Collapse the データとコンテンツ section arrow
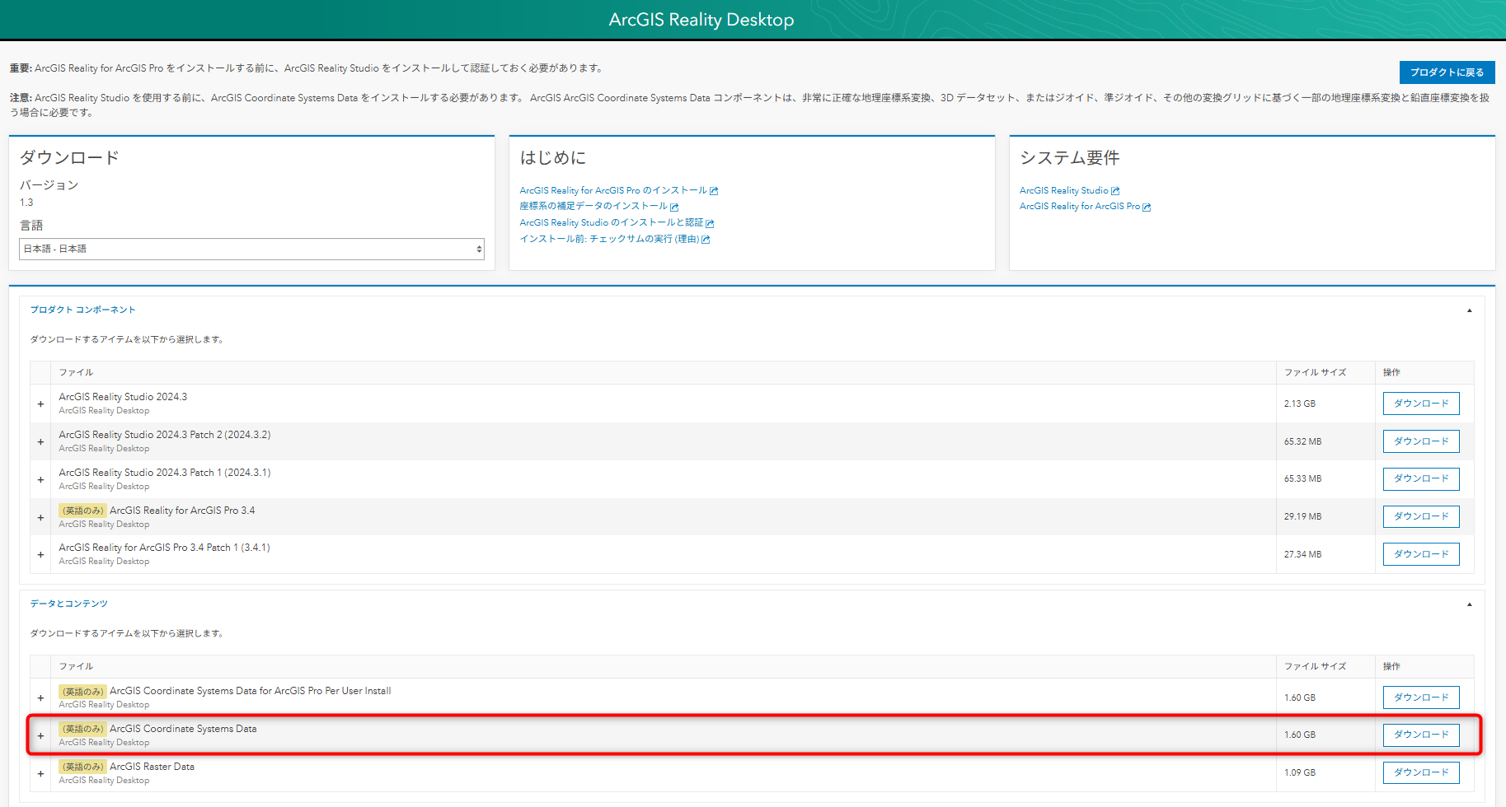 1469,604
